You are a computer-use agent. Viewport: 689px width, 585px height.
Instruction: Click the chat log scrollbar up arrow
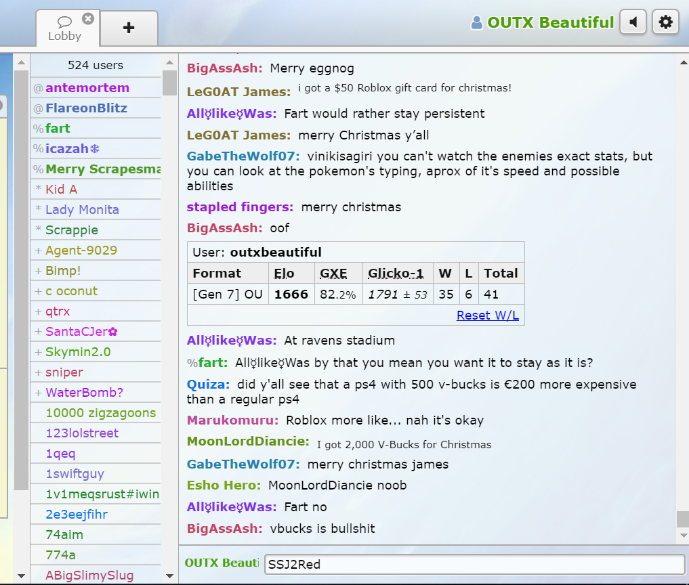(x=684, y=62)
